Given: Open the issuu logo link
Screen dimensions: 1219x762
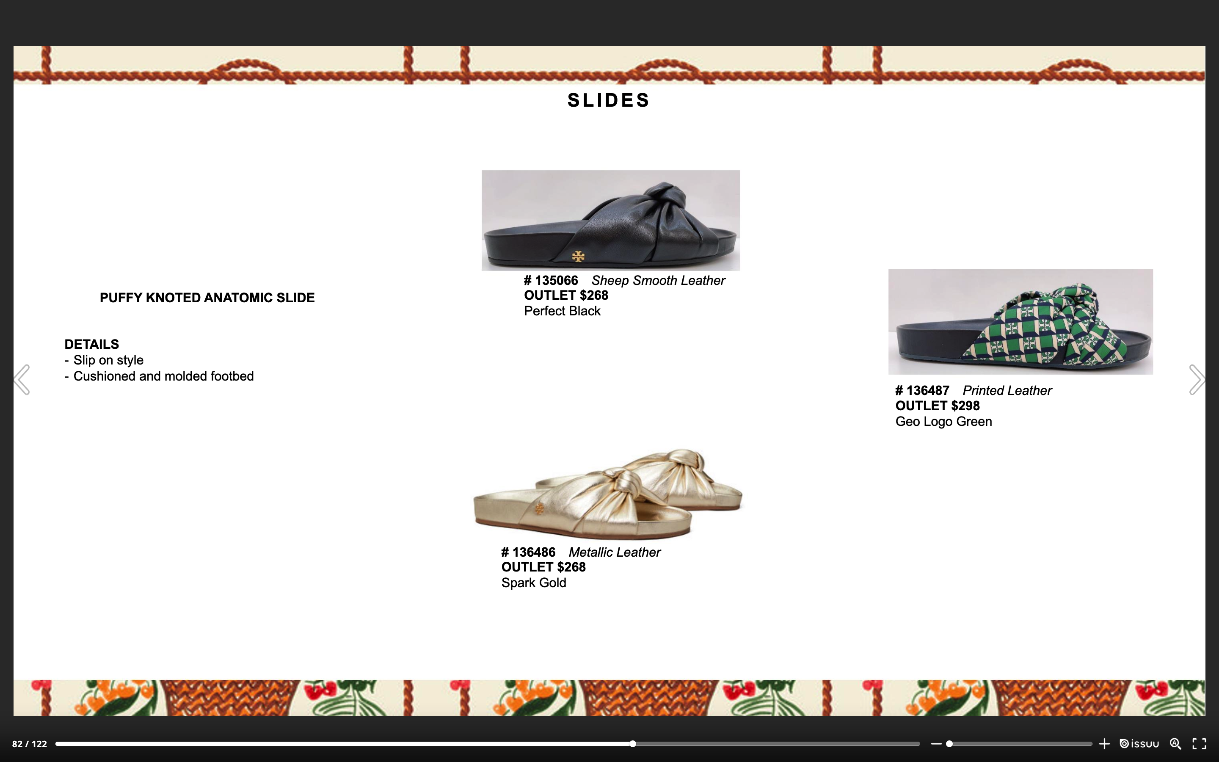Looking at the screenshot, I should [1139, 744].
